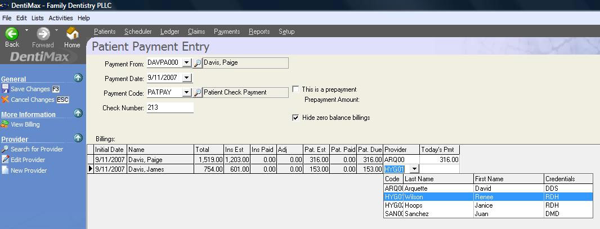Open the Payment Code dropdown
Viewport: 600px width, 229px height.
pos(187,92)
